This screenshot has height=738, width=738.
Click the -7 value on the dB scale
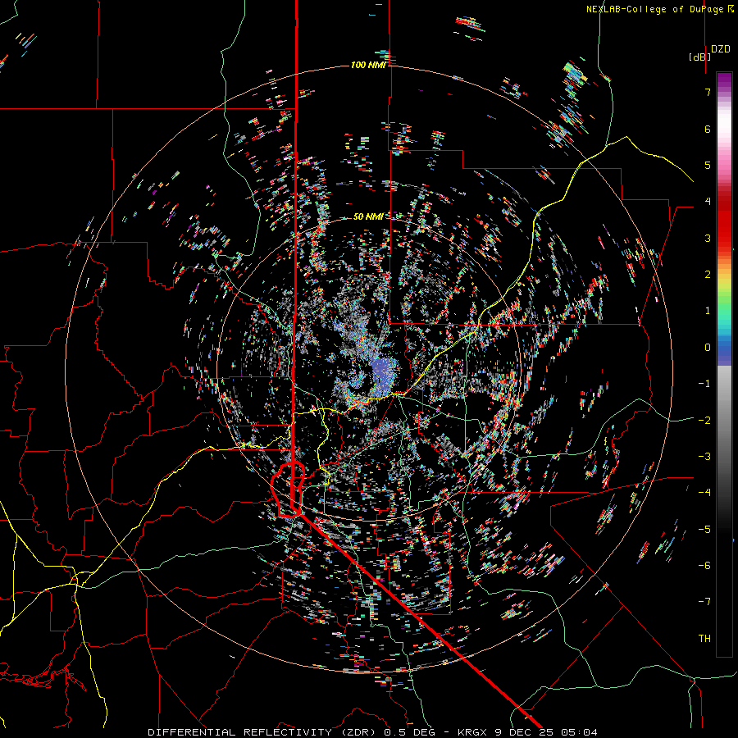coord(704,602)
